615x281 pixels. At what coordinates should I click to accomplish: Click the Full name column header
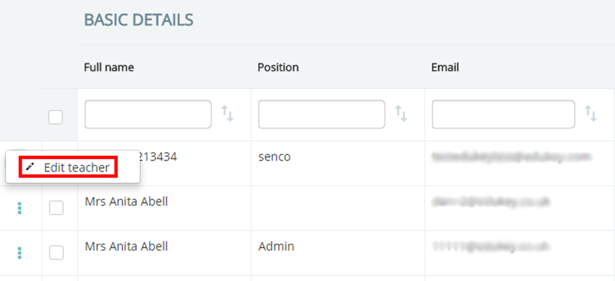point(109,67)
